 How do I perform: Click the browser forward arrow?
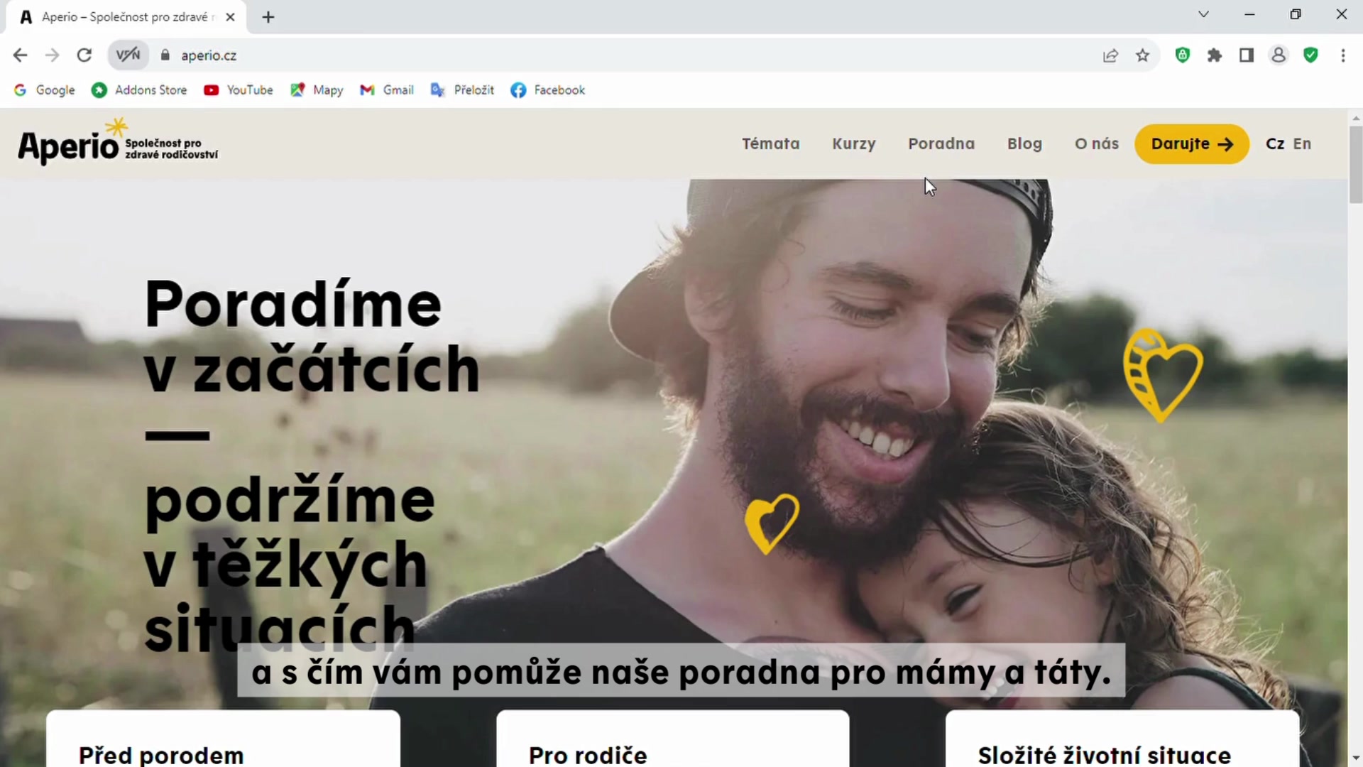click(x=52, y=55)
